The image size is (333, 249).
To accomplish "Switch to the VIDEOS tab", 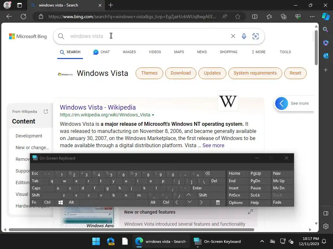I will tap(155, 52).
